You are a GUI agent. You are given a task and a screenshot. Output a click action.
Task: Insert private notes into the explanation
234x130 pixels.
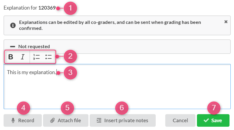coord(123,120)
